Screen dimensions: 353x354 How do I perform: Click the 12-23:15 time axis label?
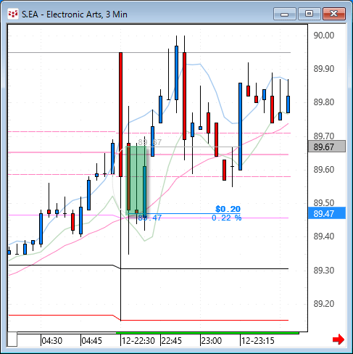tap(258, 341)
